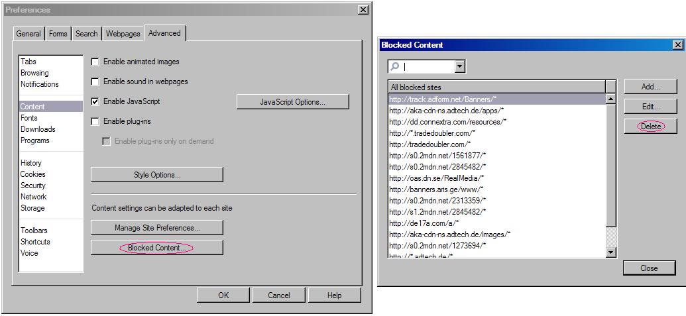
Task: Click Manage Site Preferences button
Action: pyautogui.click(x=157, y=228)
